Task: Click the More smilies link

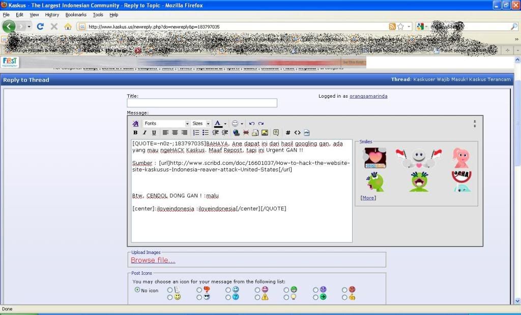Action: click(368, 198)
